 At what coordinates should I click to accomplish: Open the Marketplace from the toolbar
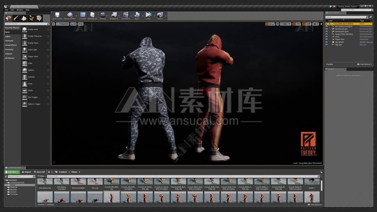tap(92, 16)
